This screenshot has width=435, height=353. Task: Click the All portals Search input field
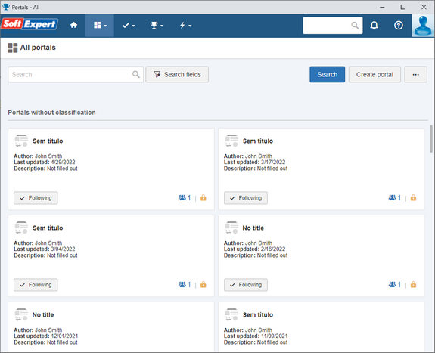76,74
